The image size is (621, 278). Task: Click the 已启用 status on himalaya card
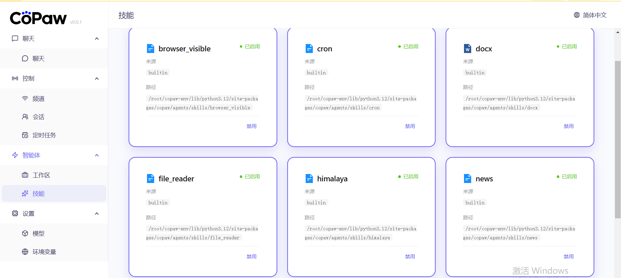(408, 177)
